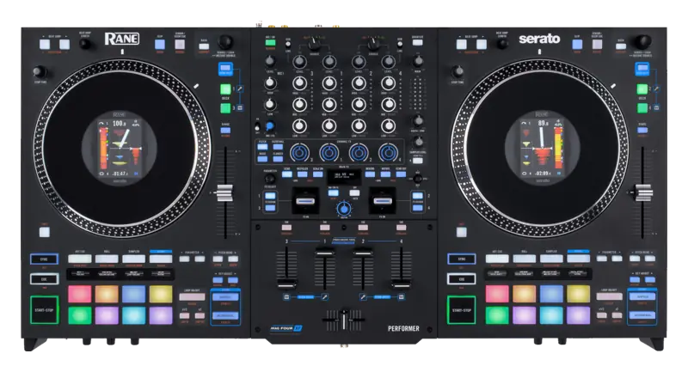Click the left deck pitch fader cap
This screenshot has width=688, height=372.
pos(225,192)
